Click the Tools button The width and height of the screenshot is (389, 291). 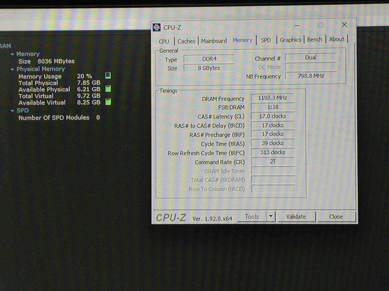coord(252,217)
